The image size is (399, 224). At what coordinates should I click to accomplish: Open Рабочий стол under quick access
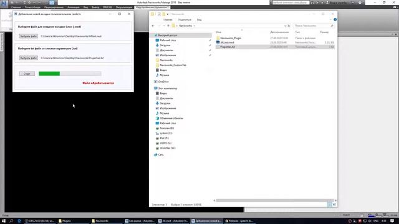pyautogui.click(x=168, y=40)
